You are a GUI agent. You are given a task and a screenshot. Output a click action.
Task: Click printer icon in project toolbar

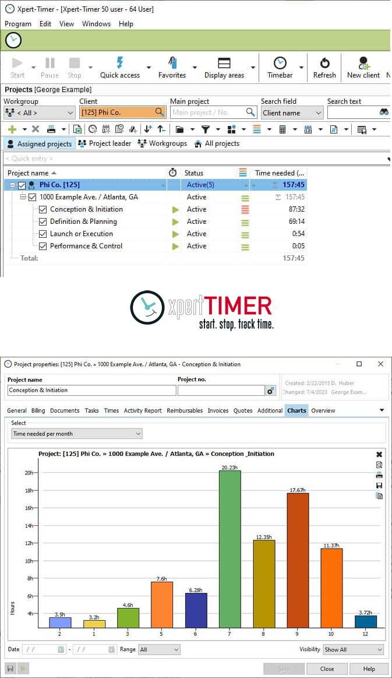pos(51,129)
